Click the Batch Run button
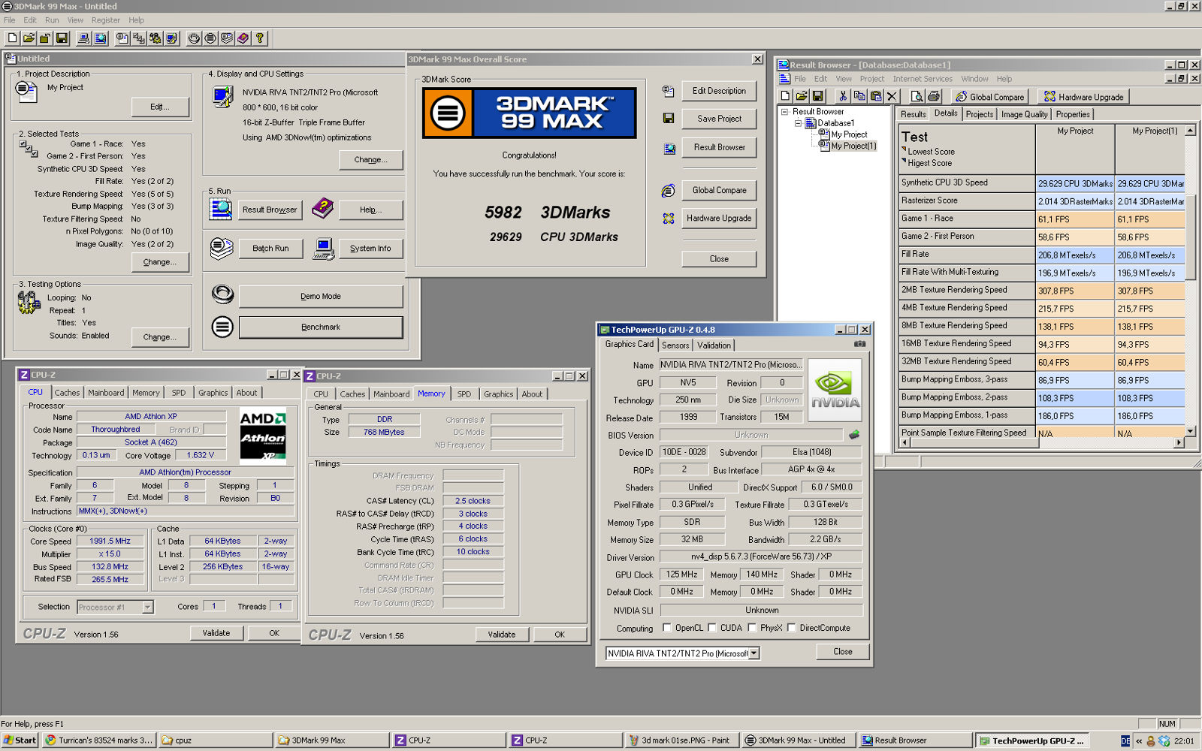The width and height of the screenshot is (1202, 751). pos(270,249)
